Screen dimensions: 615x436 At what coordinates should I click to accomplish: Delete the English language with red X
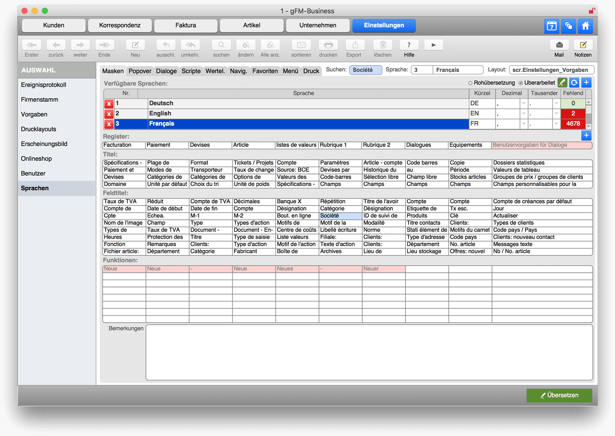[x=109, y=114]
